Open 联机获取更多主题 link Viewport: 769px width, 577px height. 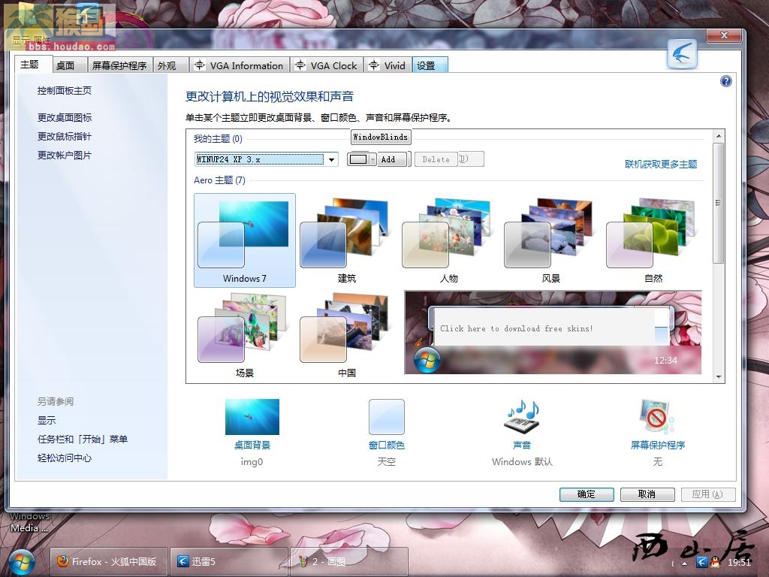661,164
